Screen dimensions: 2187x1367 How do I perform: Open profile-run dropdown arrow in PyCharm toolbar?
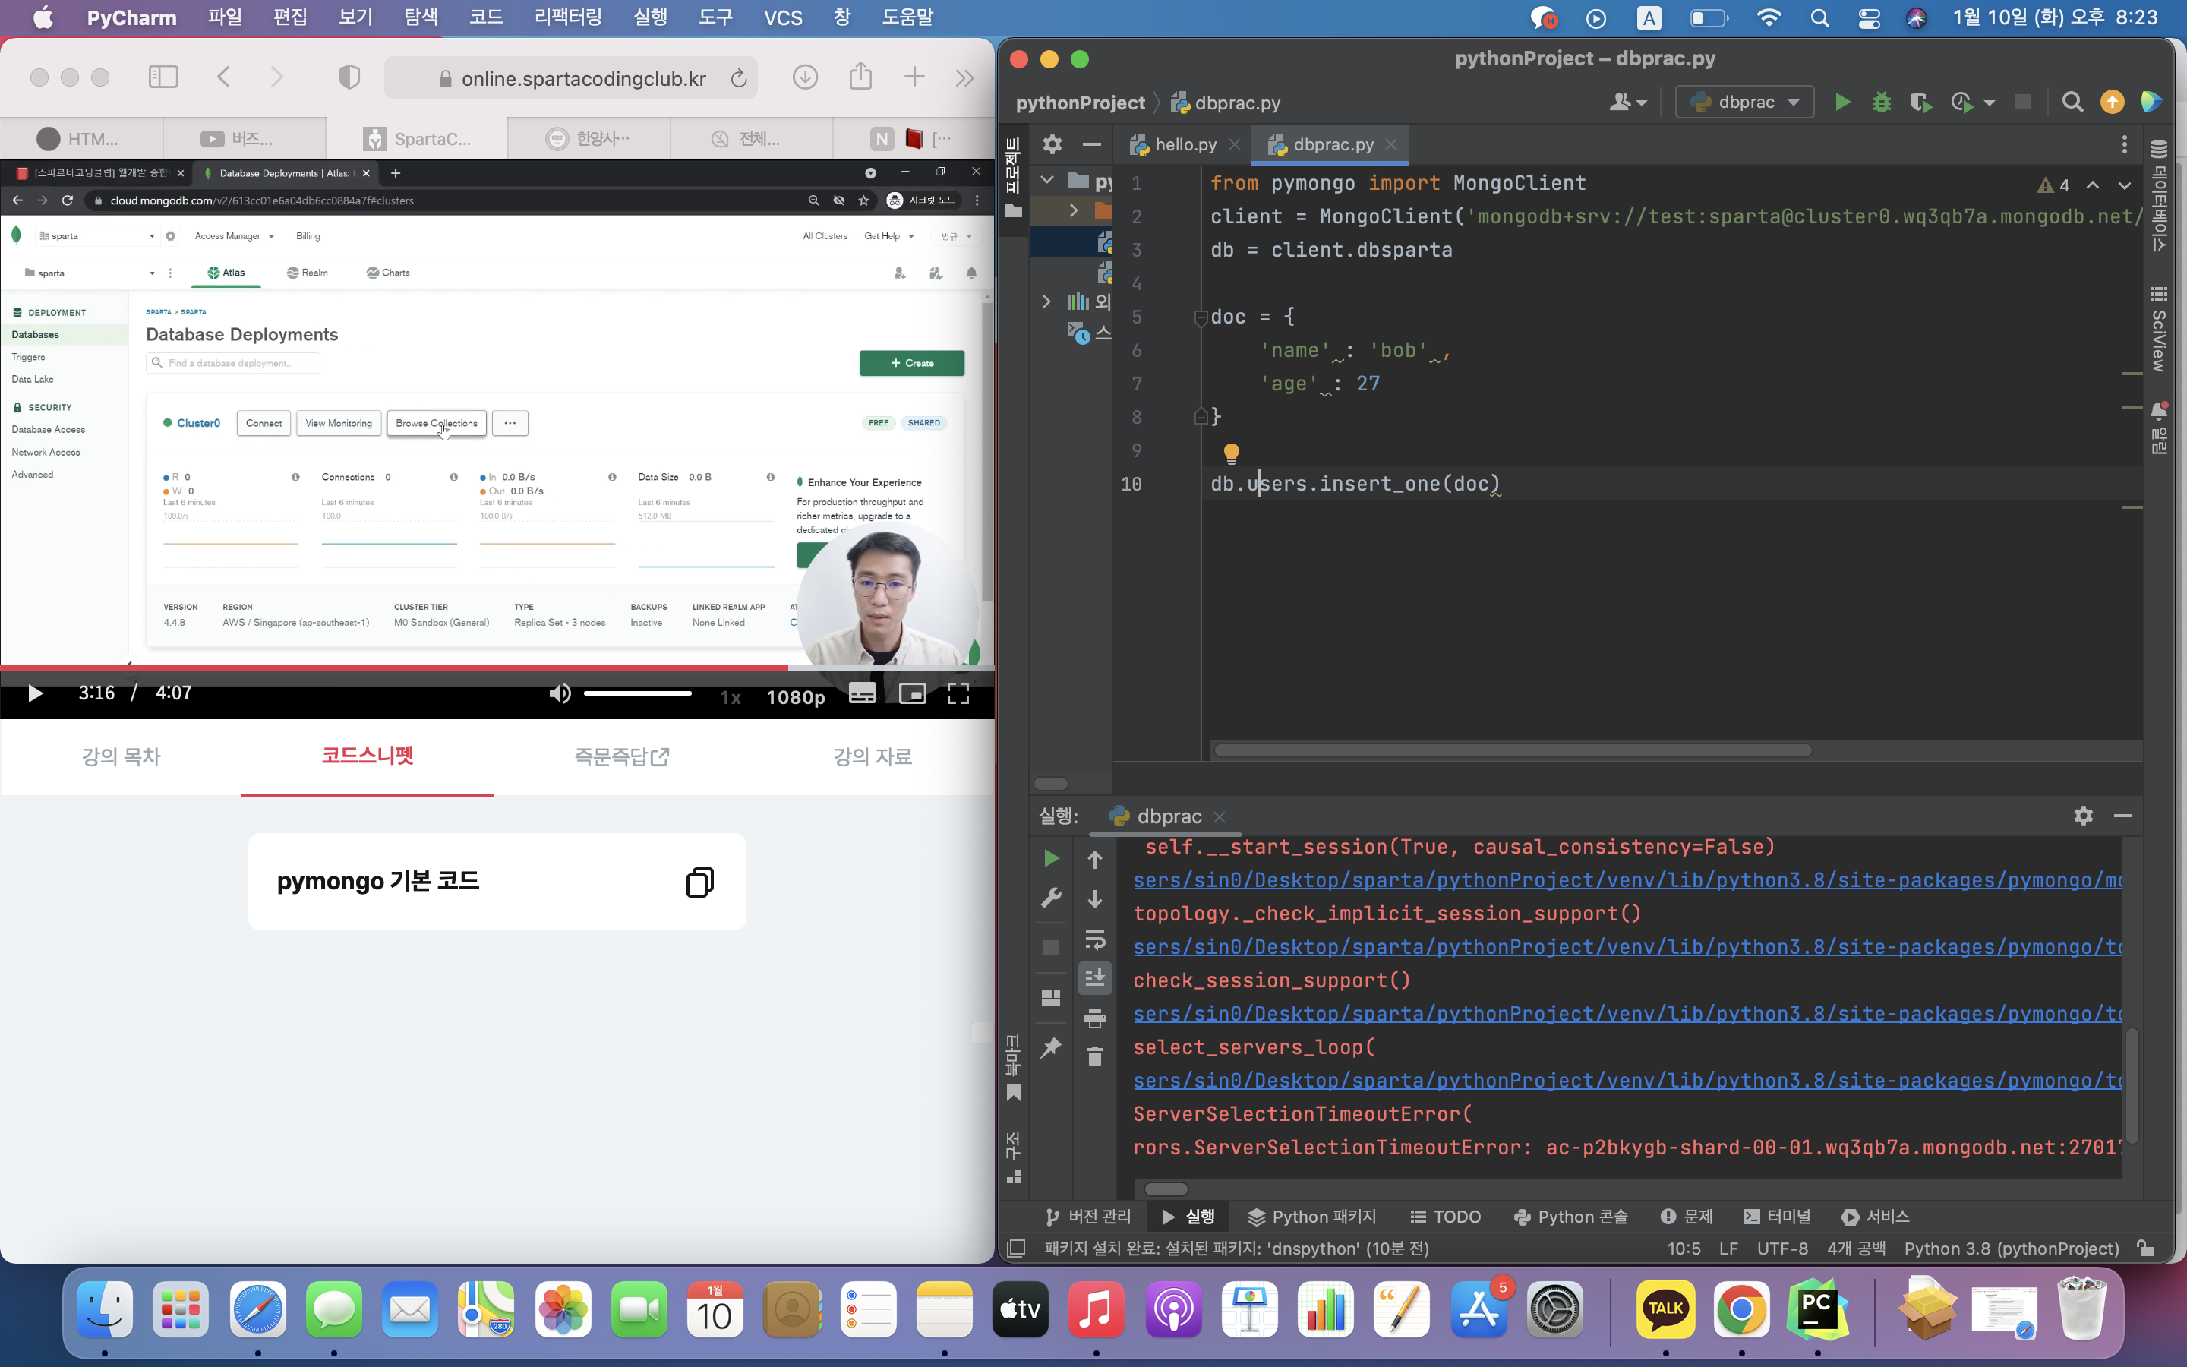pyautogui.click(x=1988, y=103)
